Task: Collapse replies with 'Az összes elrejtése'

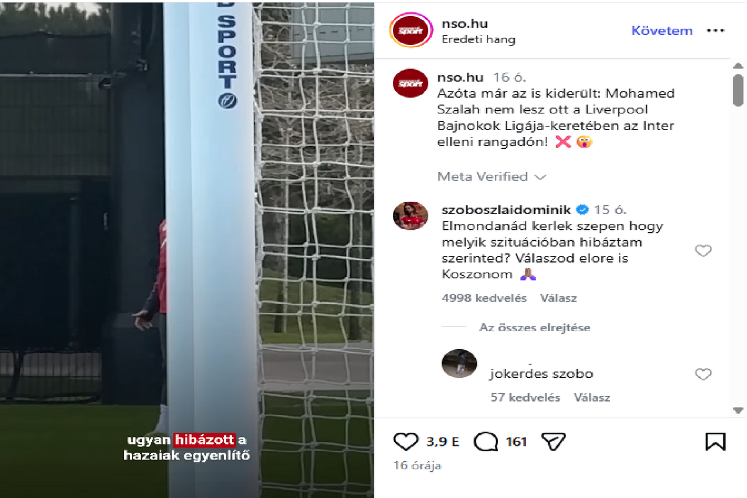Action: (535, 327)
